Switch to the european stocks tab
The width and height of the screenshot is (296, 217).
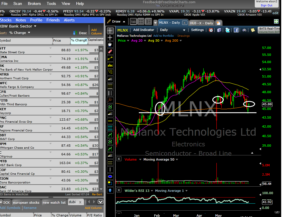26,203
